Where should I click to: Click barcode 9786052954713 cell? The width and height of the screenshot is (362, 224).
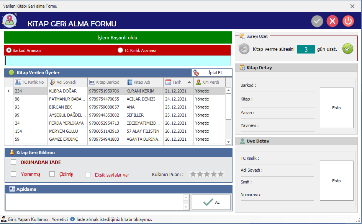[x=106, y=123]
